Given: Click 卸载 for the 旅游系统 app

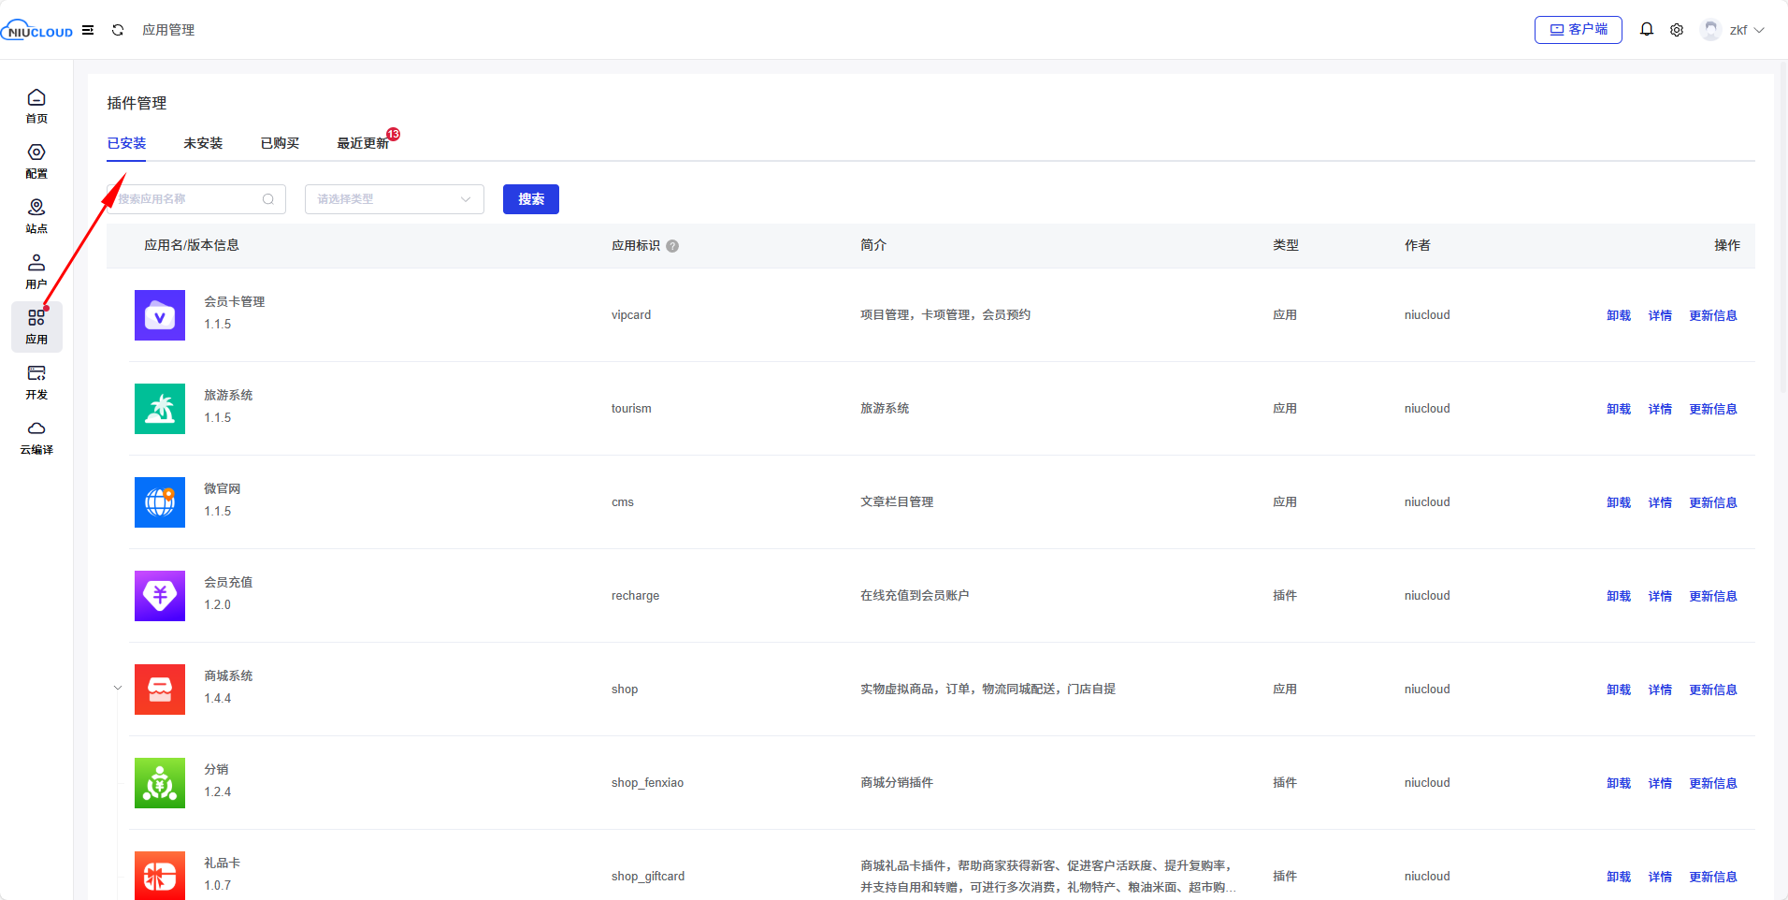Looking at the screenshot, I should (x=1618, y=409).
